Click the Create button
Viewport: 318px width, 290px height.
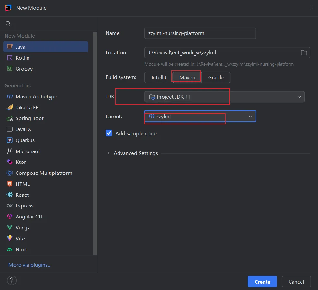[x=262, y=282]
